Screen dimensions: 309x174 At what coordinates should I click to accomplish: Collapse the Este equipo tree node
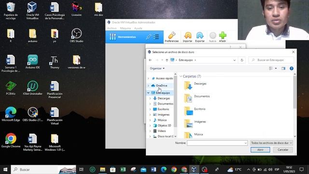pos(148,93)
